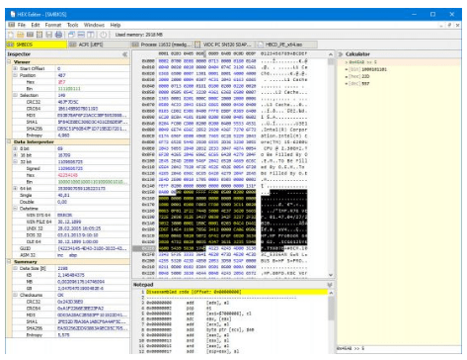Screen dimensions: 467x360
Task: Click the MDI child close button at menu bar right
Action: (x=457, y=25)
